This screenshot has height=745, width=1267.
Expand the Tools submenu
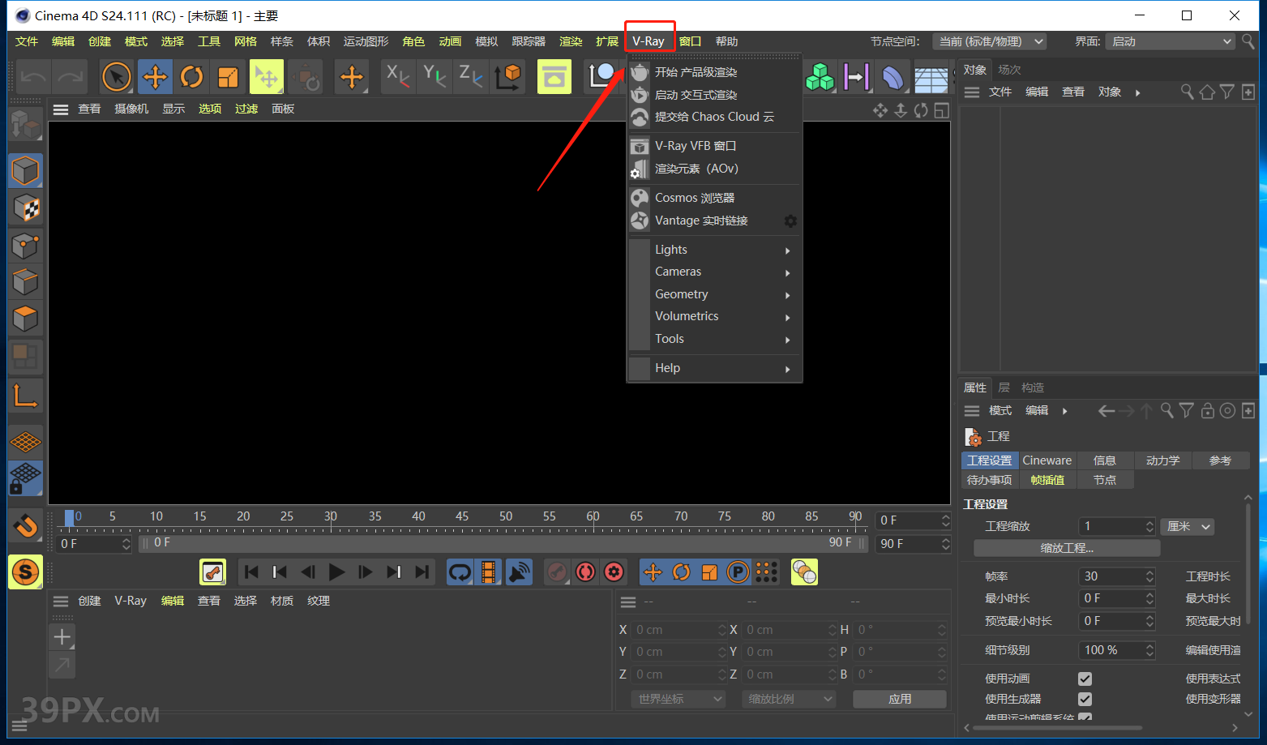coord(715,339)
